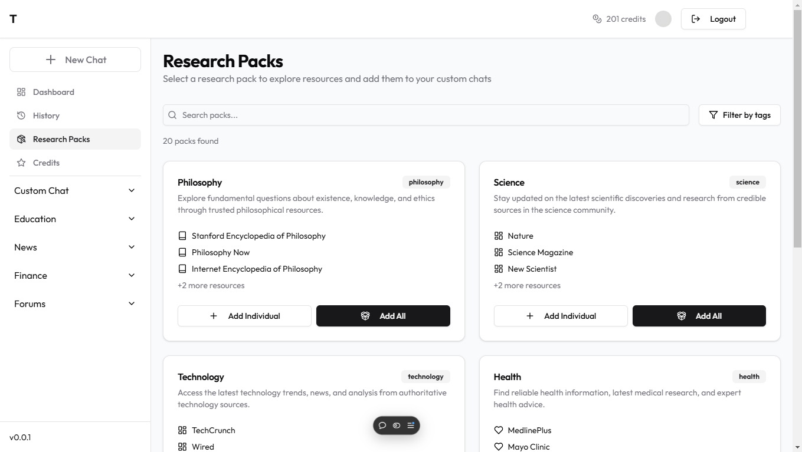The image size is (802, 452).
Task: Click the heart icon beside MedlinePlus
Action: point(499,430)
